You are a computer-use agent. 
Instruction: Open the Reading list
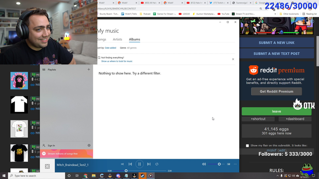coord(310,14)
